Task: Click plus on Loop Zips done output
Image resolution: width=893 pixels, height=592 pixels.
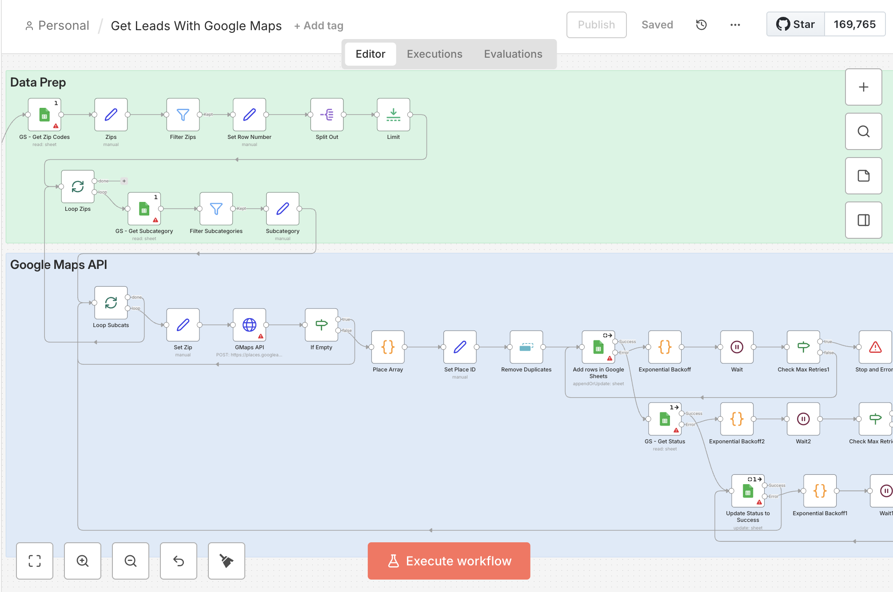Action: tap(124, 181)
